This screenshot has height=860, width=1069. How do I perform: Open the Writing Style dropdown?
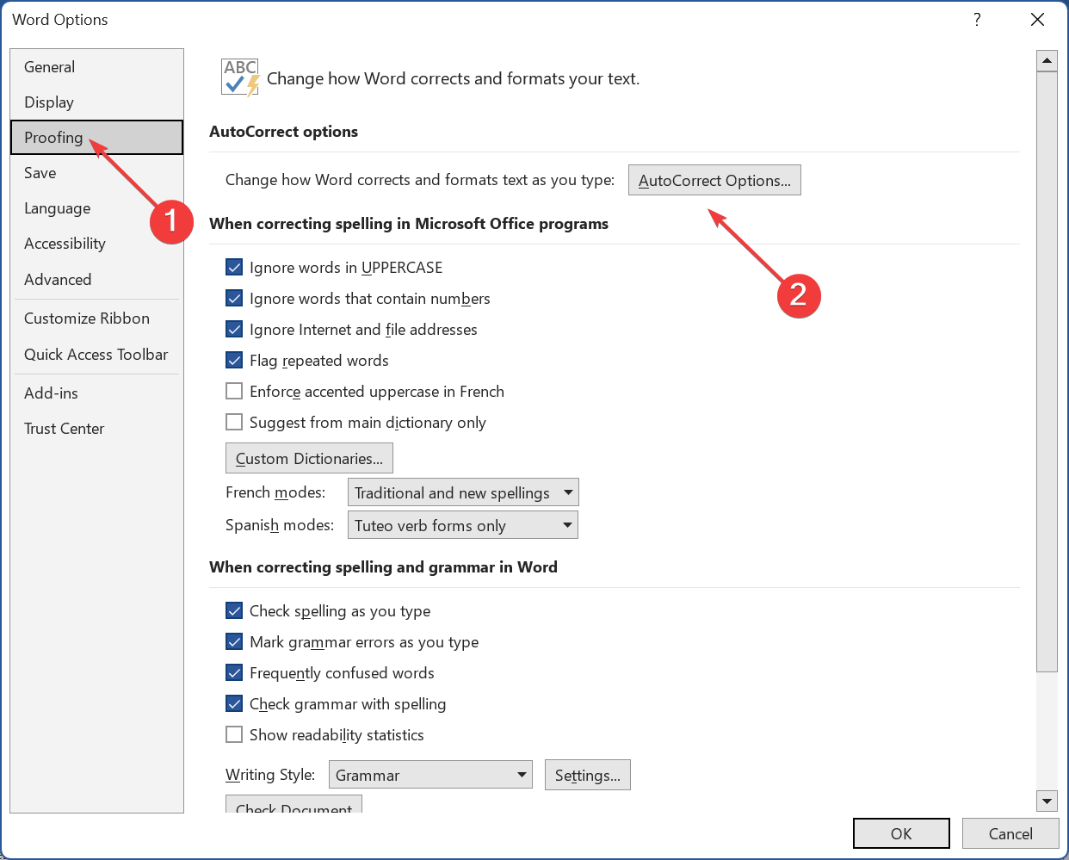[430, 775]
